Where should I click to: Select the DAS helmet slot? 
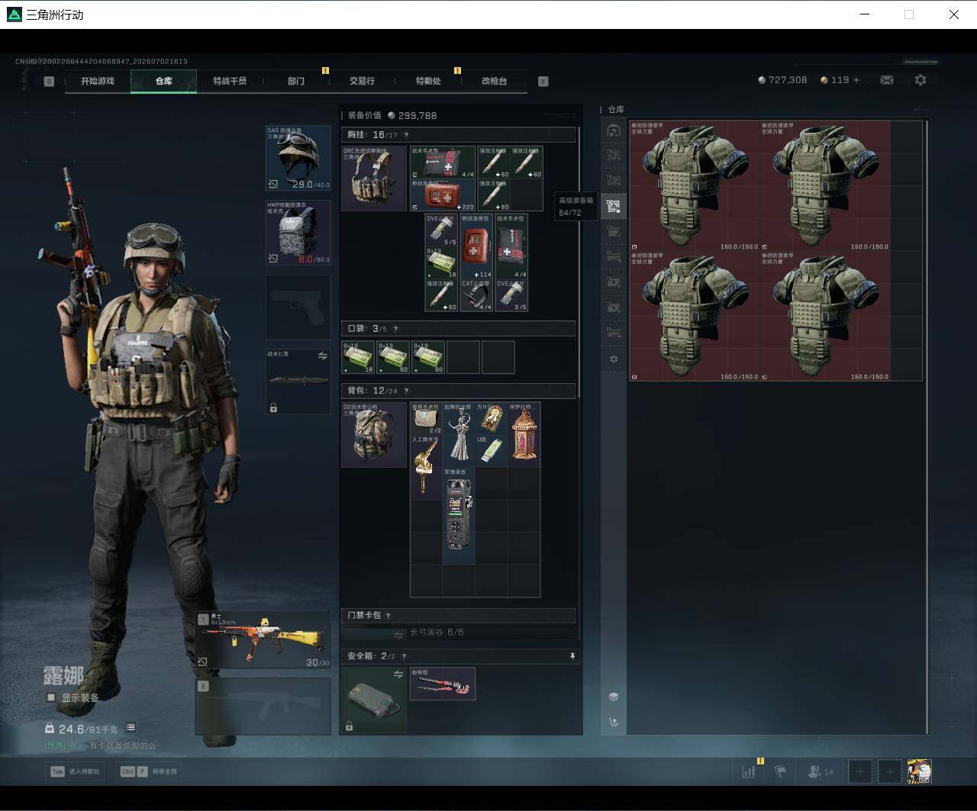tap(298, 158)
